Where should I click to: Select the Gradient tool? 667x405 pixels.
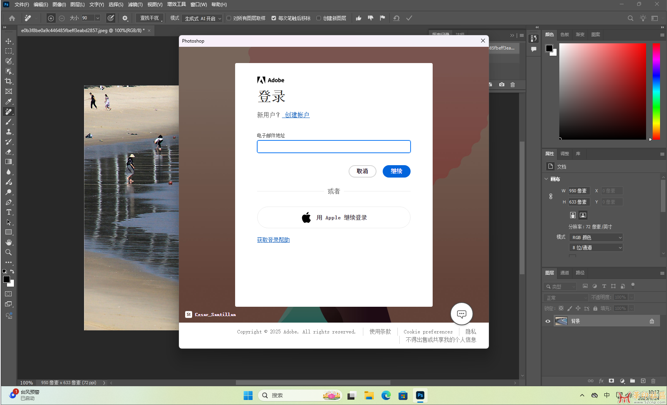pos(9,162)
